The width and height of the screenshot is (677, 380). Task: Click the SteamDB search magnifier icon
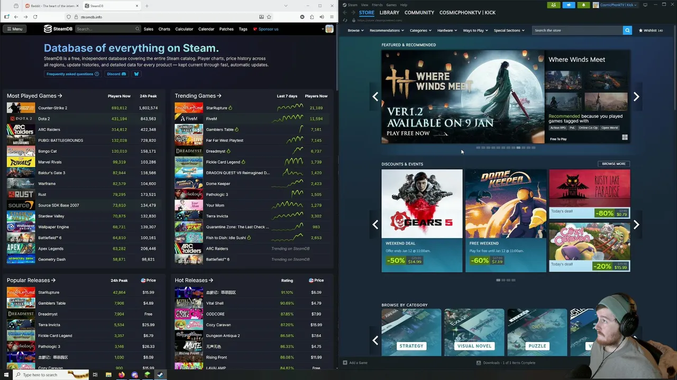[x=138, y=29]
